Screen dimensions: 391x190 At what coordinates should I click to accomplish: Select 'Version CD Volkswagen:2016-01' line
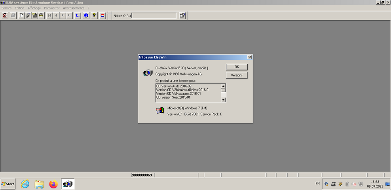(178, 93)
